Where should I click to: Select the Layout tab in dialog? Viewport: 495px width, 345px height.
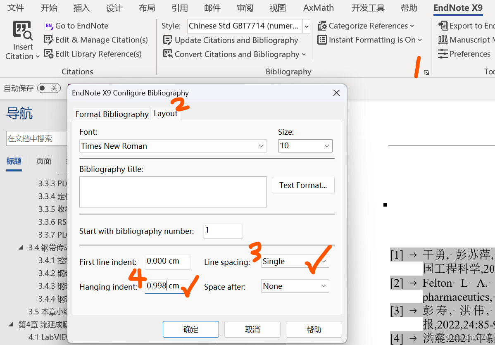coord(166,114)
